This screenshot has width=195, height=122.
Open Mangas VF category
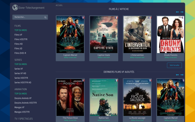(19, 107)
